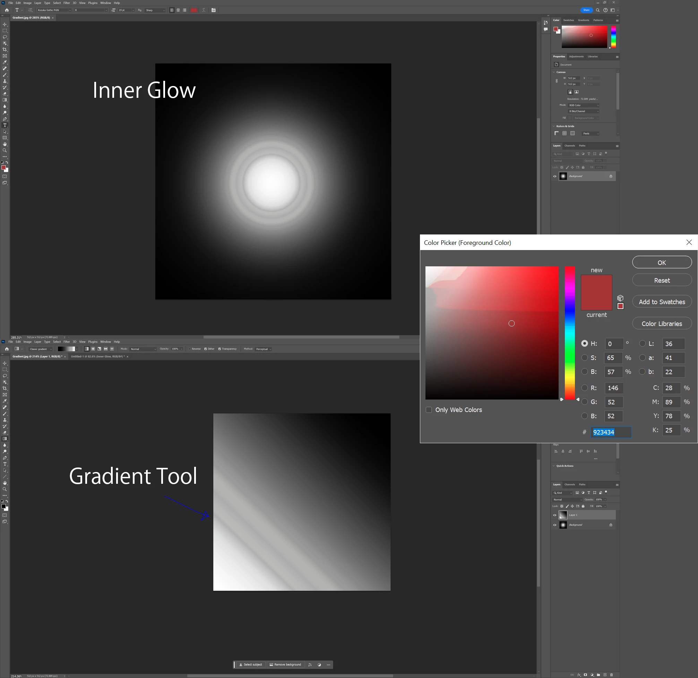Open the Swatches panel tab

(568, 20)
